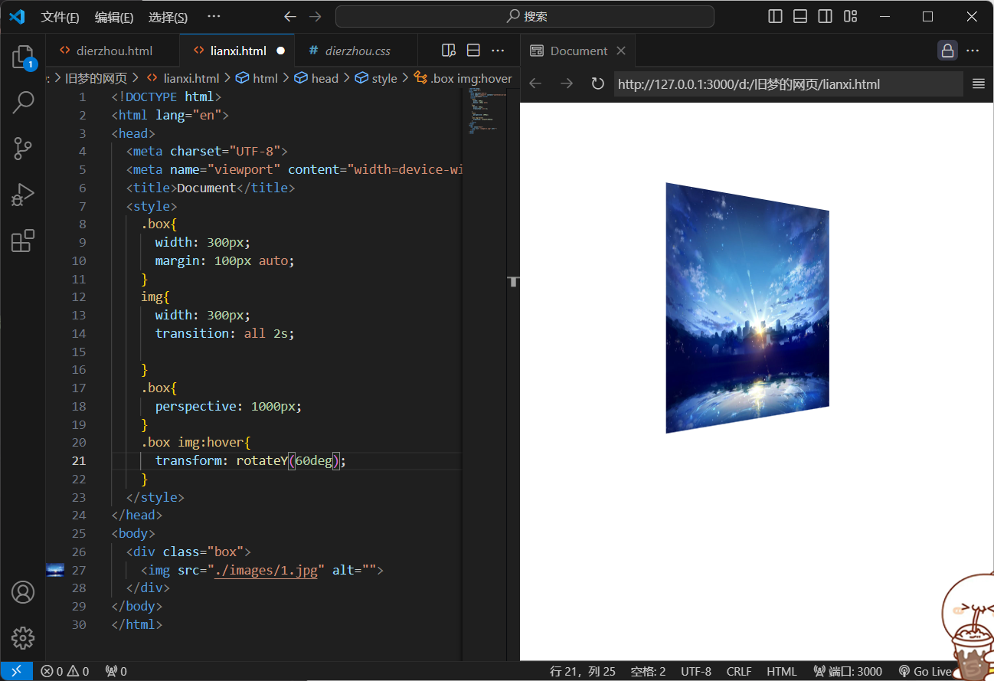Change file encoding UTF-8
Viewport: 994px width, 681px height.
696,671
